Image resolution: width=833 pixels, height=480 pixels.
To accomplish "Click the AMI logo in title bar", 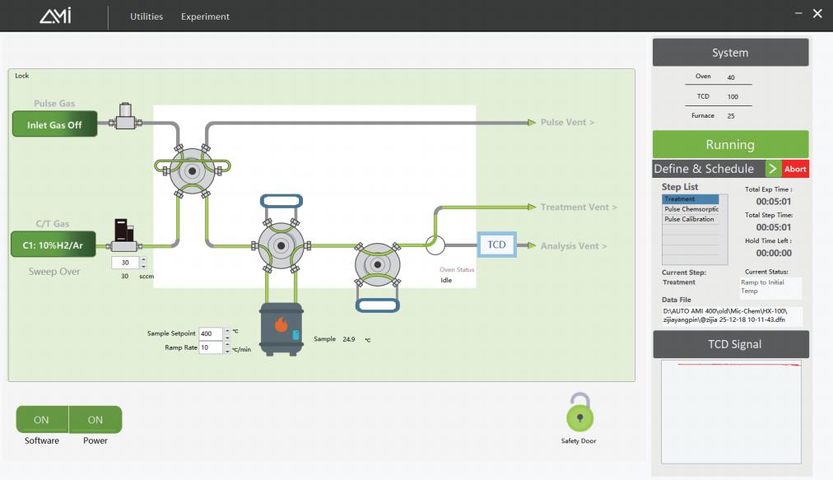I will pyautogui.click(x=55, y=16).
